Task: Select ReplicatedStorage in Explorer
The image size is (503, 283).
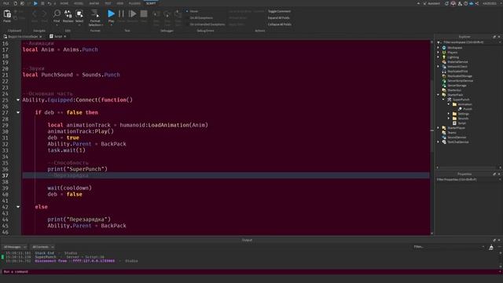Action: click(x=459, y=76)
